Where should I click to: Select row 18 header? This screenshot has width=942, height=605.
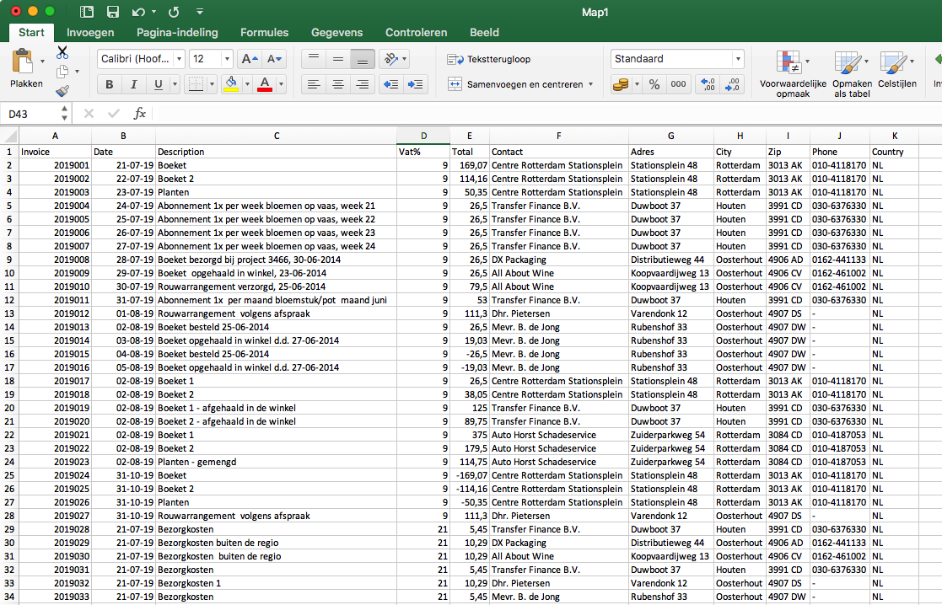pyautogui.click(x=9, y=381)
